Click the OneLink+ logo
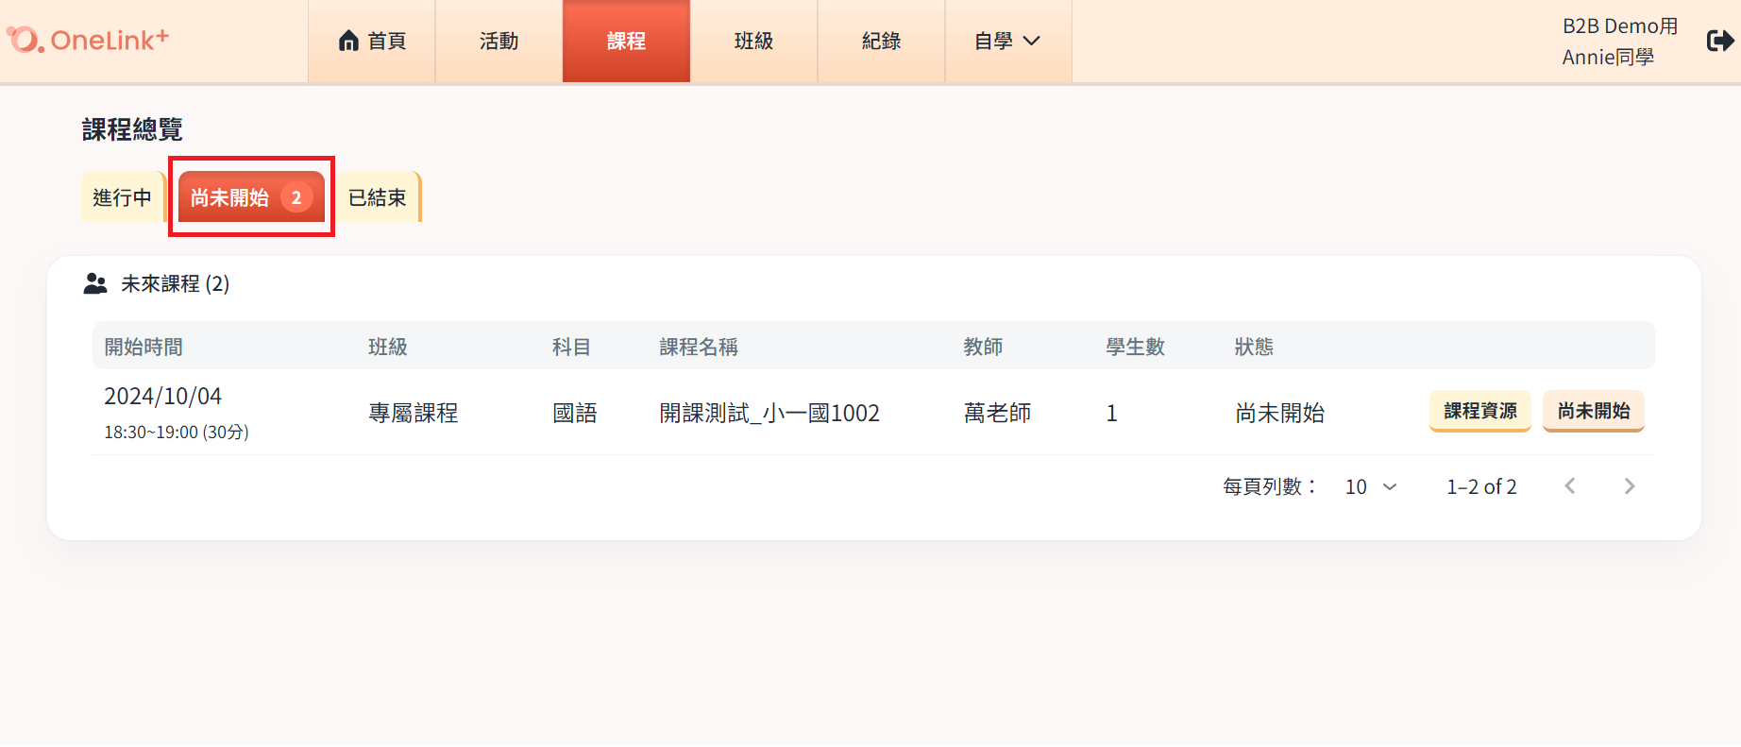The width and height of the screenshot is (1741, 747). point(88,40)
